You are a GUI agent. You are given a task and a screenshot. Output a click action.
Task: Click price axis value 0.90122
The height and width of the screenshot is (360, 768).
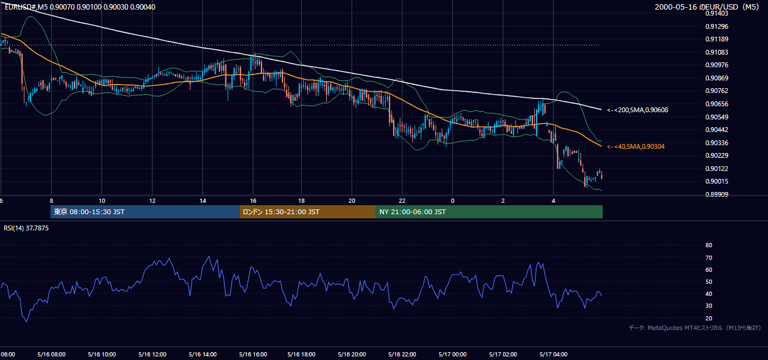(x=718, y=169)
